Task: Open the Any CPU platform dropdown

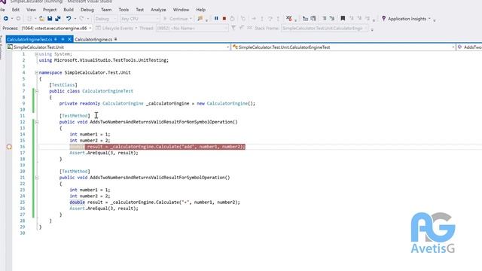Action: (x=140, y=19)
